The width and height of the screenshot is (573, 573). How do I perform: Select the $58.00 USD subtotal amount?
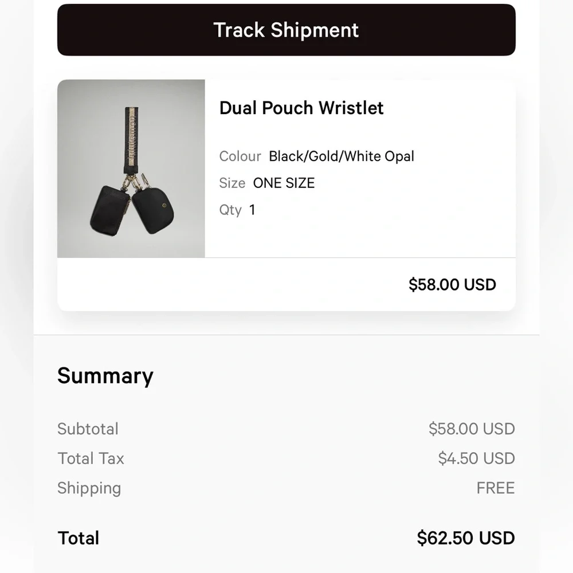(x=471, y=429)
